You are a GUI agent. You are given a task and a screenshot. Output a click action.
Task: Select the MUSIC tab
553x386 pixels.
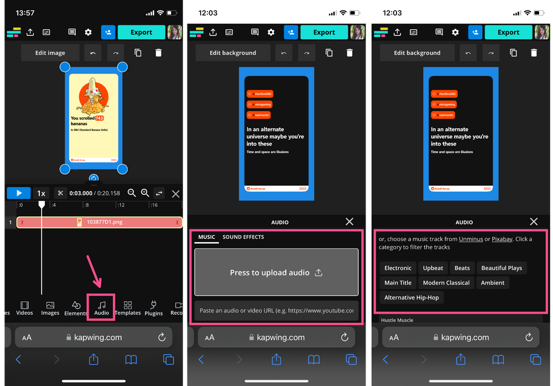[206, 237]
